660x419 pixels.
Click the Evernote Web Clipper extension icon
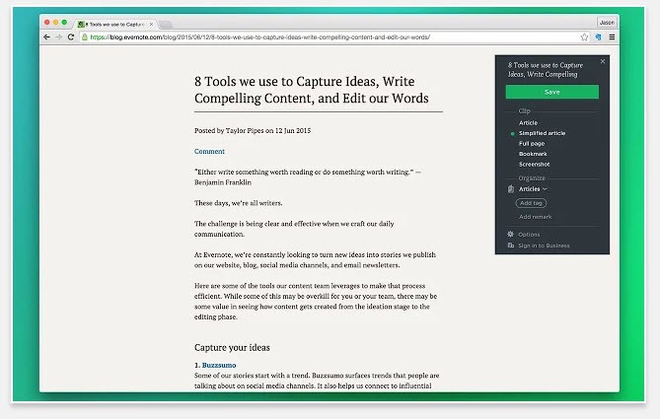coord(598,37)
